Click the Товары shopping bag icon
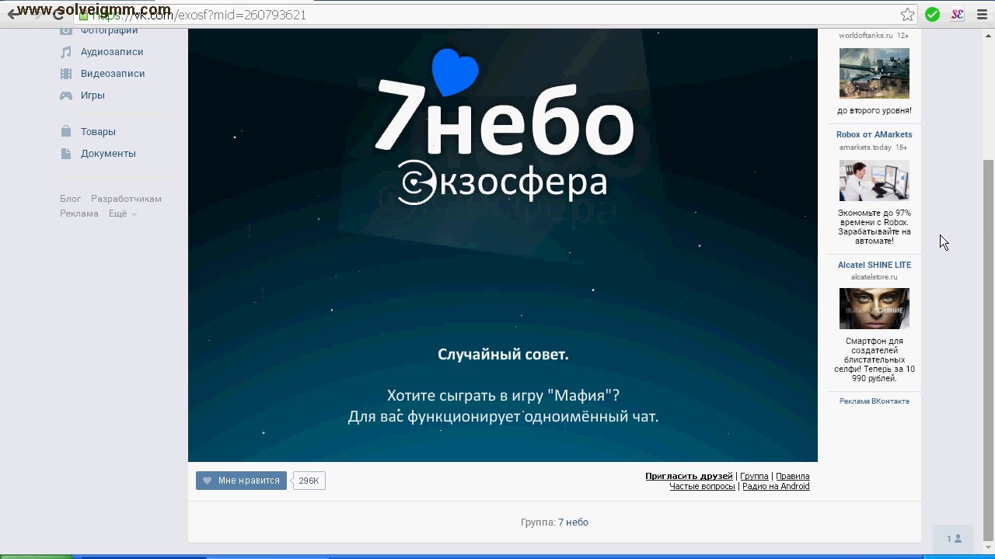Image resolution: width=995 pixels, height=559 pixels. pyautogui.click(x=66, y=132)
